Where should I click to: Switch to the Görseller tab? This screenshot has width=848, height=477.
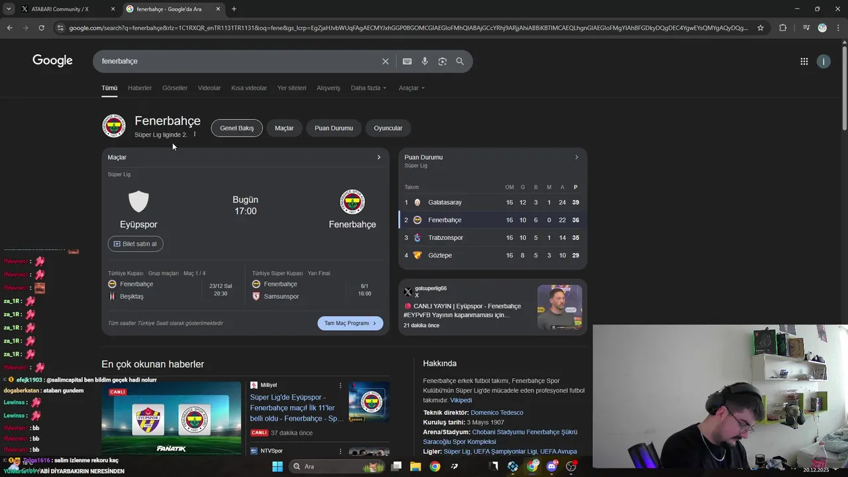click(x=175, y=87)
